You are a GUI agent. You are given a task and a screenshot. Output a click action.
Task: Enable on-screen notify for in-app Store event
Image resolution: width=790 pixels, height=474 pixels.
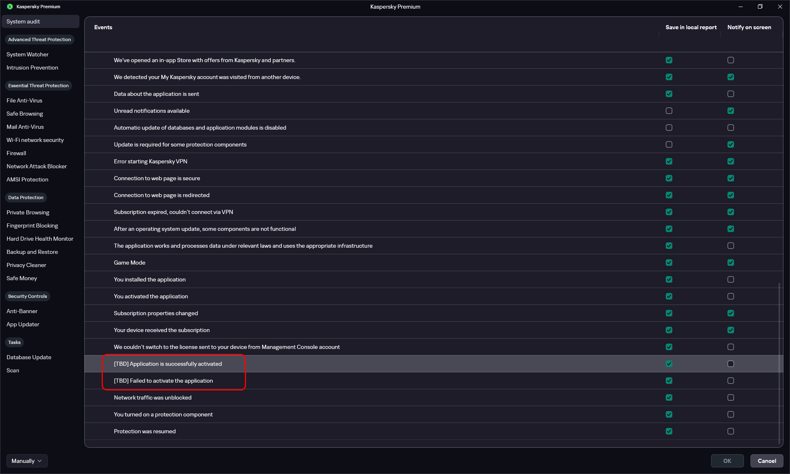[x=731, y=60]
